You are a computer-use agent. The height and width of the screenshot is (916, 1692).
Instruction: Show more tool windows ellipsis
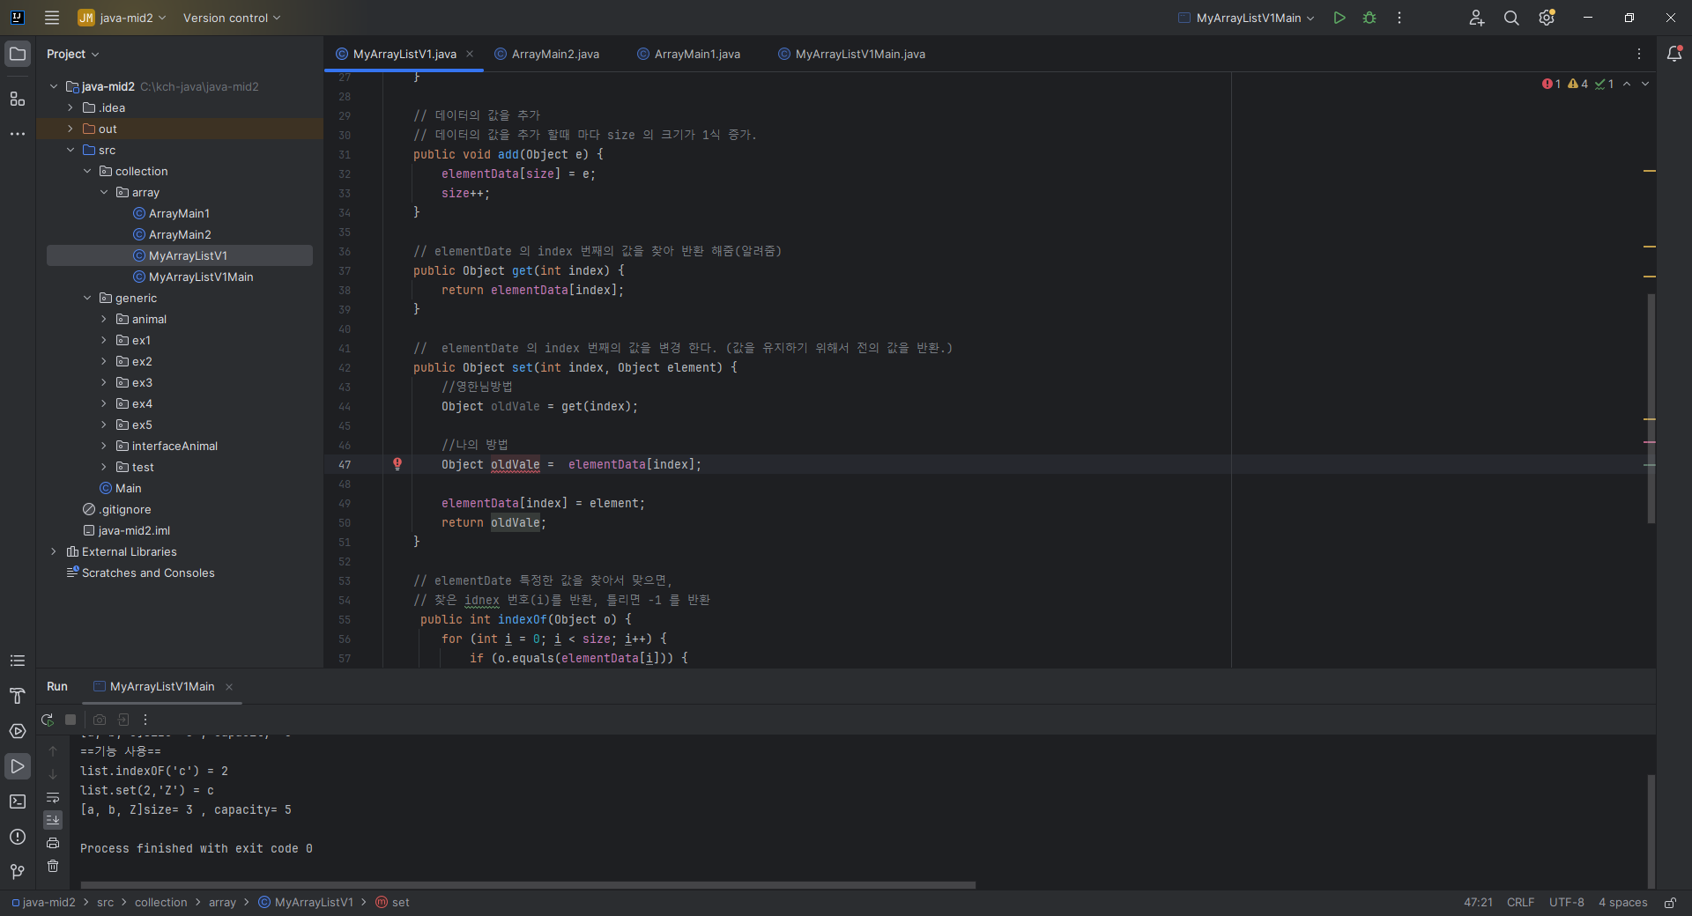18,134
